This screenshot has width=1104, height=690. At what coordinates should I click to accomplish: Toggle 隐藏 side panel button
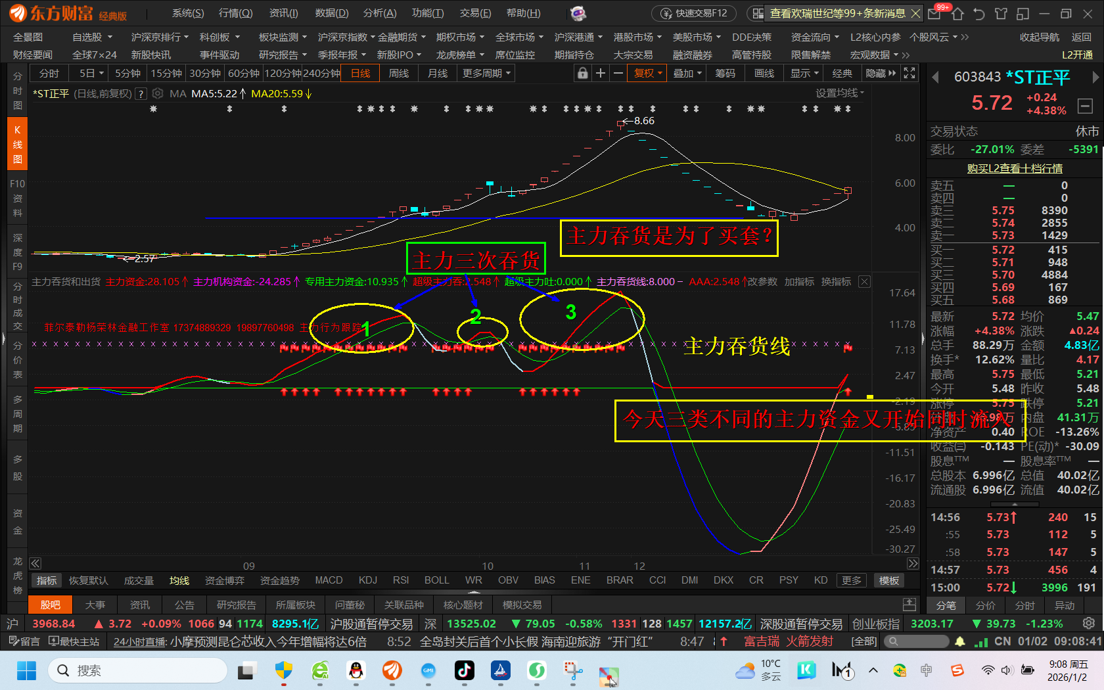pos(881,74)
